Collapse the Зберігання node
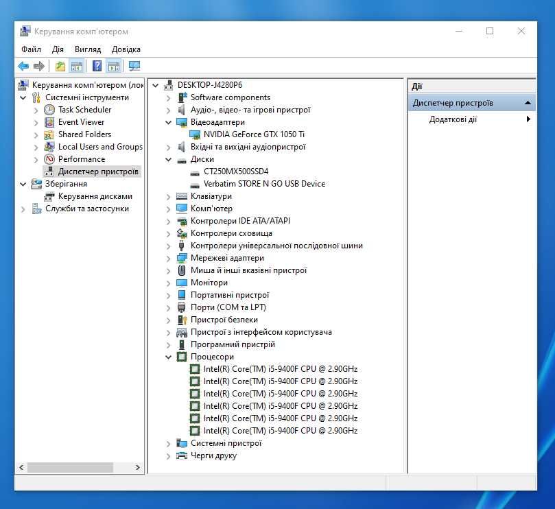 point(23,184)
